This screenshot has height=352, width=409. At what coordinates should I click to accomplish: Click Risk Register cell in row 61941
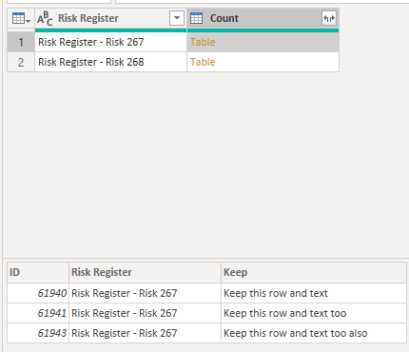[x=145, y=313]
